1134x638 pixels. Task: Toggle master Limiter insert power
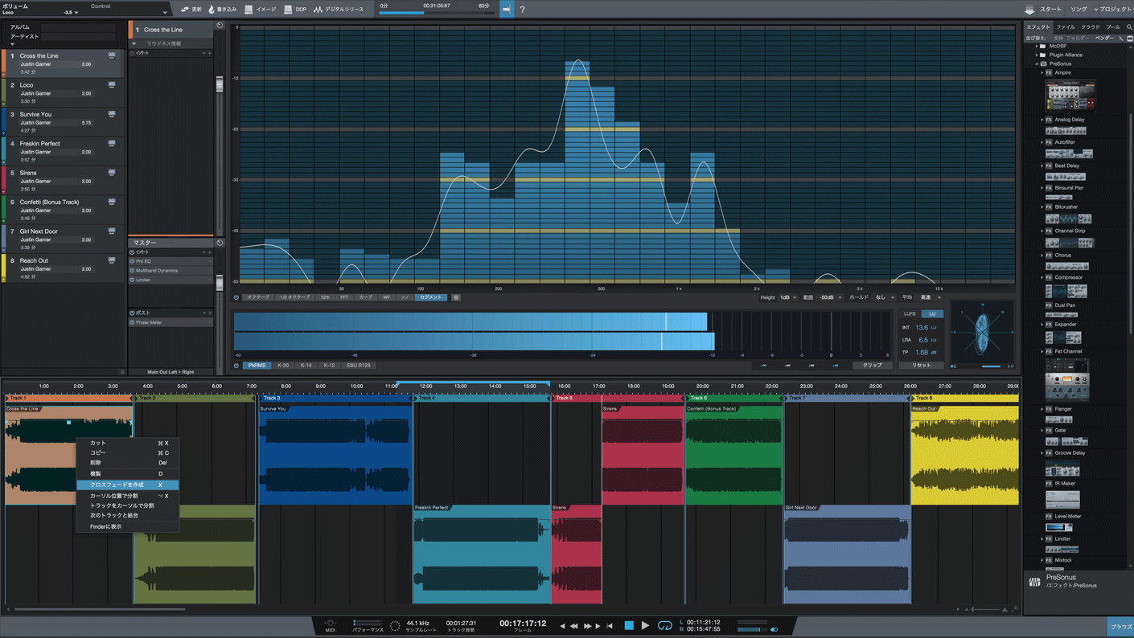[x=133, y=280]
